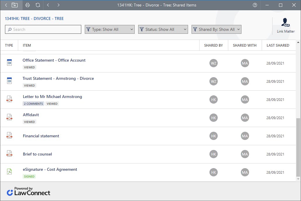The image size is (301, 201).
Task: Click the Office Statement document type icon
Action: tap(9, 63)
